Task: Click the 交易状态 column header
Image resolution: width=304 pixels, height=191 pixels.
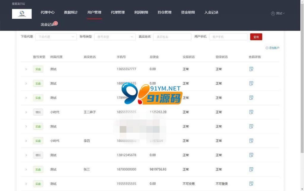Action: [189, 57]
